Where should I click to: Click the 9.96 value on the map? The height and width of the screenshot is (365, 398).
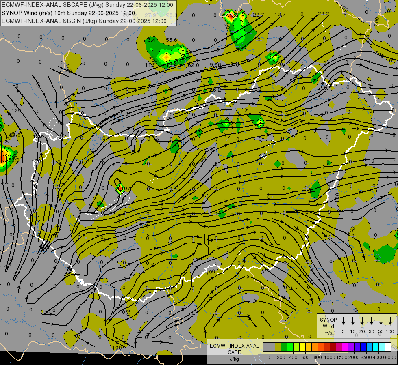click(215, 65)
